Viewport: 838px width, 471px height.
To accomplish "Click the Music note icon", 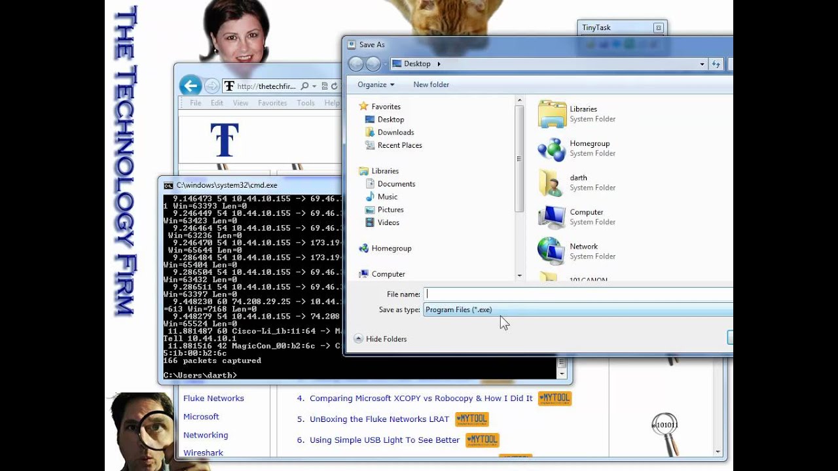I will tap(370, 196).
